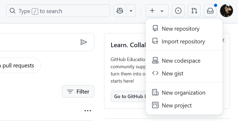238x121 pixels.
Task: Click the send arrow icon
Action: pos(84,42)
